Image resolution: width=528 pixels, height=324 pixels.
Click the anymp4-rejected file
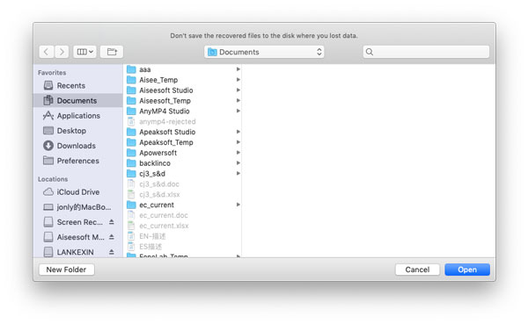click(x=182, y=122)
